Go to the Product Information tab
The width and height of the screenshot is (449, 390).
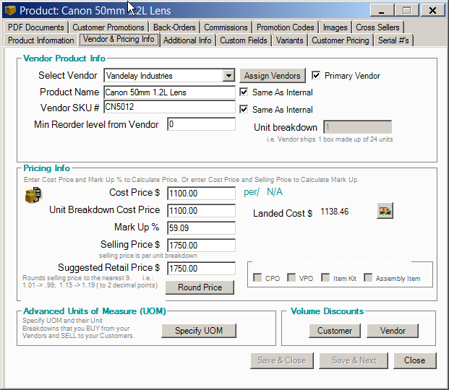tap(41, 40)
